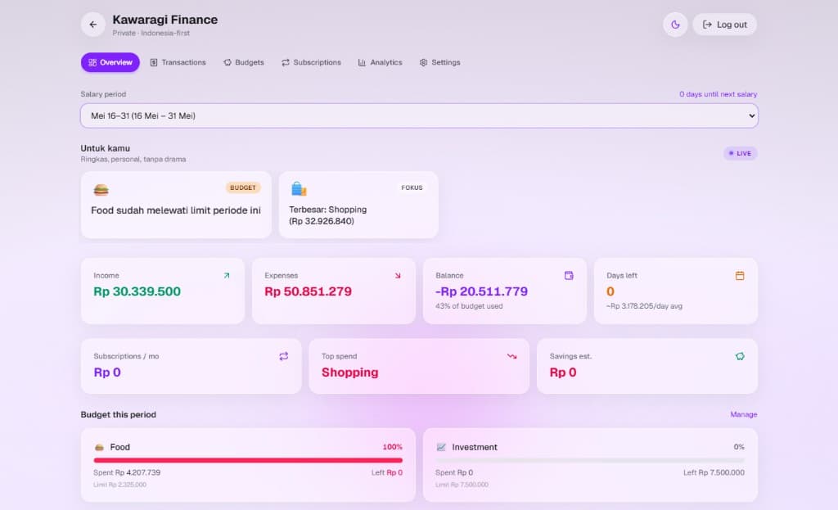Screen dimensions: 838x510
Task: Click the wallet icon on Balance card
Action: tap(569, 276)
